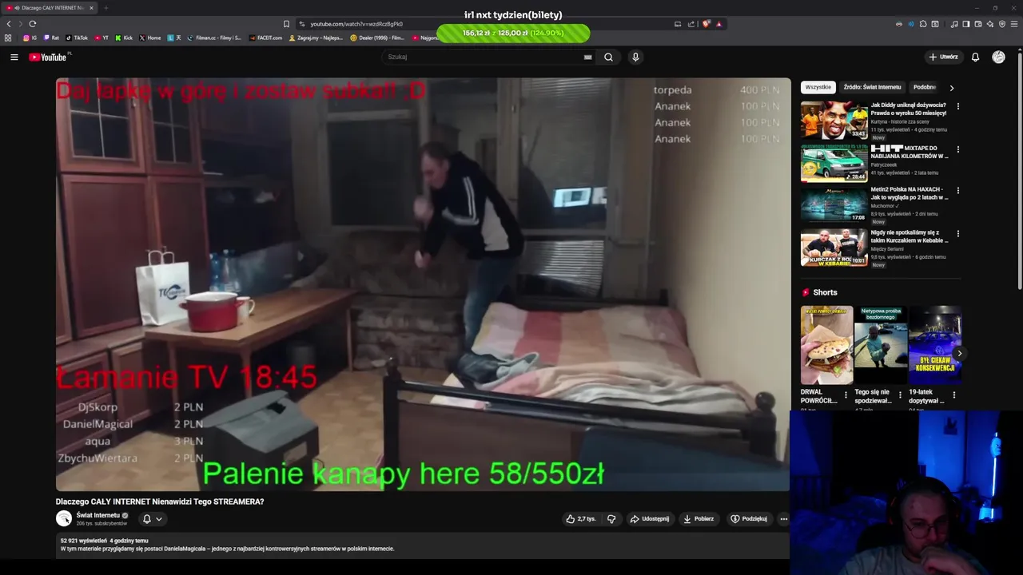The width and height of the screenshot is (1023, 575).
Task: Bookmark this page using the bookmark icon
Action: click(x=286, y=24)
